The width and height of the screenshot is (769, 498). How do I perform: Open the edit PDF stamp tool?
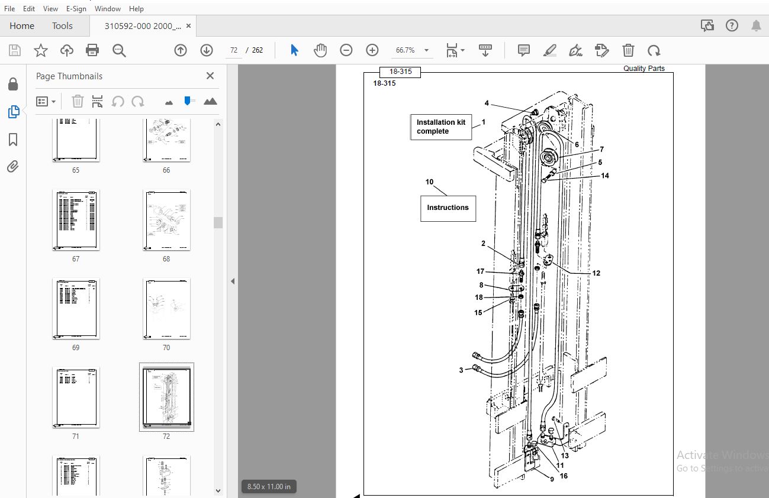tap(601, 50)
